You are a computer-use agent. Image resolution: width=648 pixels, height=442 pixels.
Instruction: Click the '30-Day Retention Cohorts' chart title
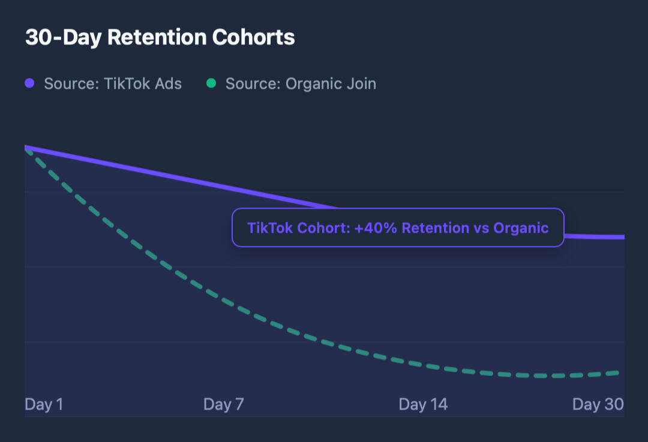coord(160,37)
